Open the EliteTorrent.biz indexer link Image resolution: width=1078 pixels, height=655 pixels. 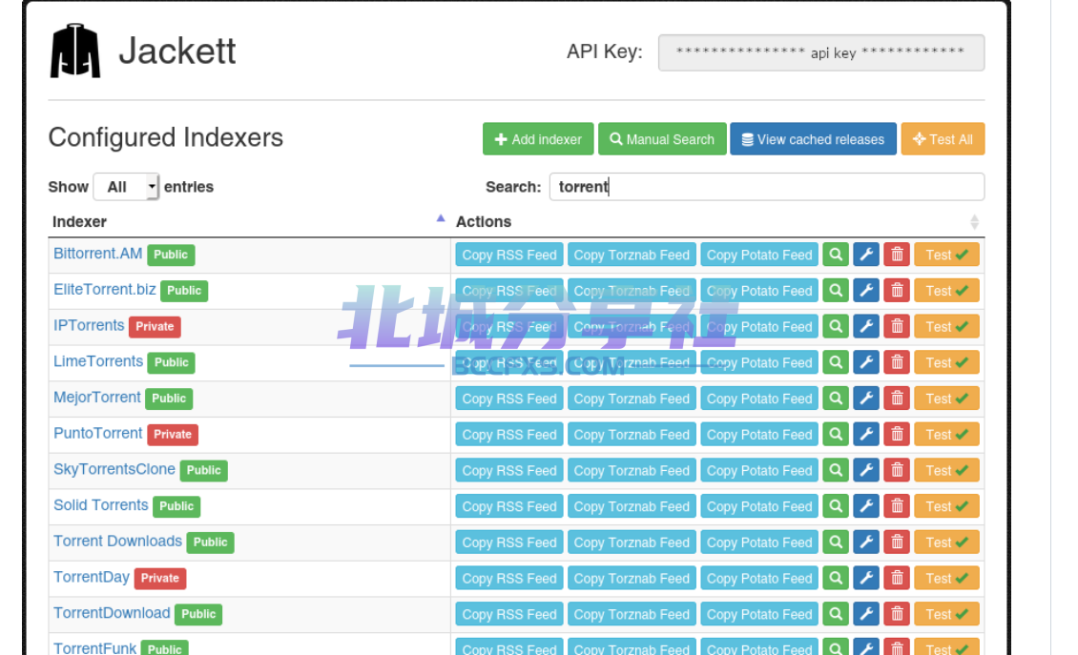pos(105,289)
